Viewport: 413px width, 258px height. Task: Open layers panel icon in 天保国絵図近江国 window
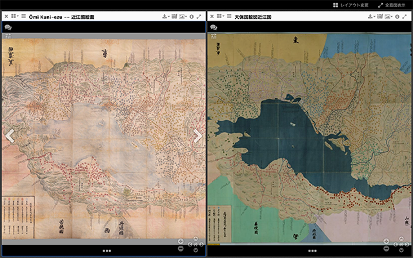pyautogui.click(x=380, y=16)
